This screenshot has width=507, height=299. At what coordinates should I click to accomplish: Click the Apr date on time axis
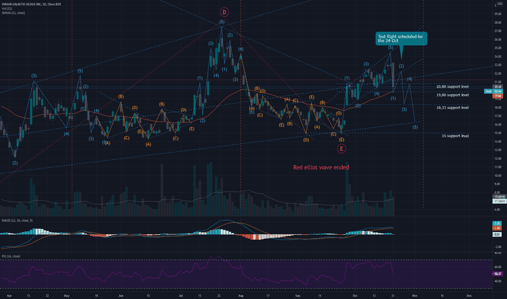9,296
